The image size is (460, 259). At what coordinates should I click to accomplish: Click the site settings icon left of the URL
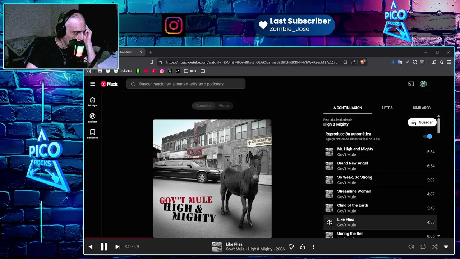pyautogui.click(x=160, y=62)
